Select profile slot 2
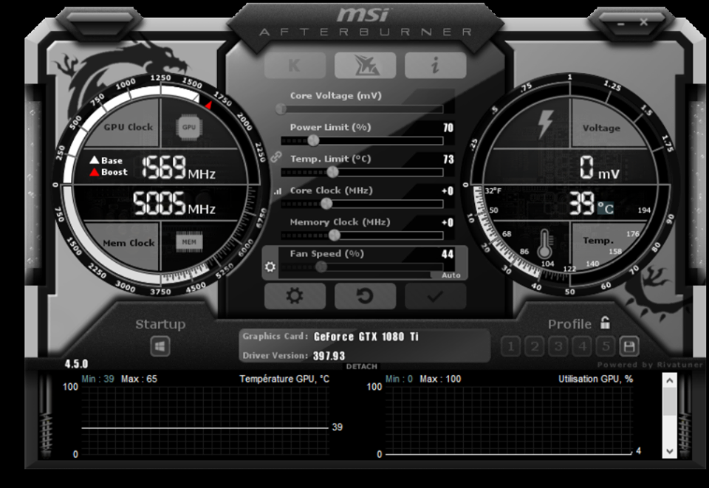This screenshot has height=488, width=709. click(x=535, y=346)
